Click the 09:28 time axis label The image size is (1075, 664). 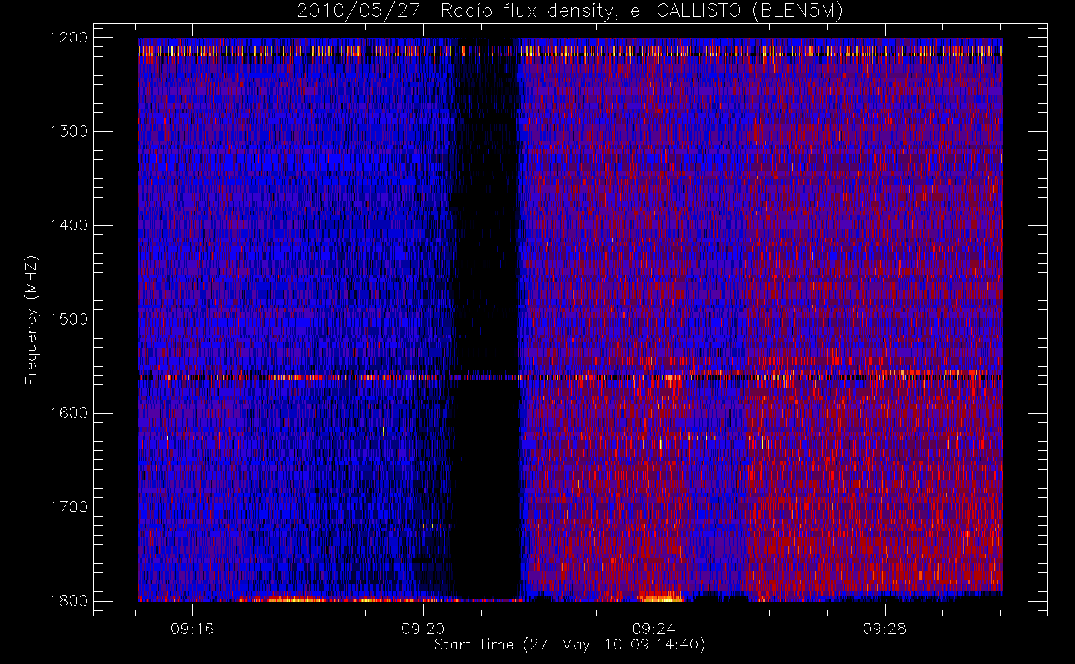tap(884, 629)
